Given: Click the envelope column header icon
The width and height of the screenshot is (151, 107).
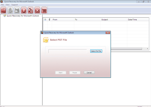Looking at the screenshot, I should tap(45, 19).
